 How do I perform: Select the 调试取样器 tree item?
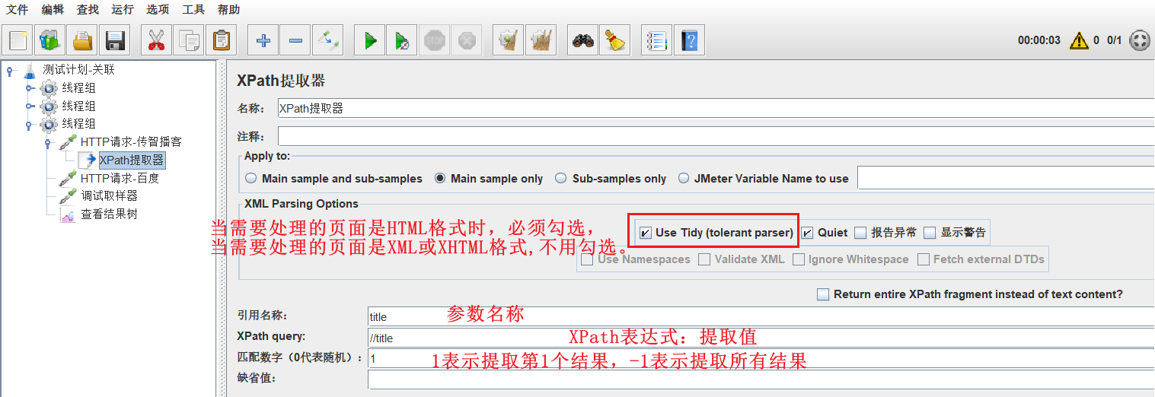109,196
